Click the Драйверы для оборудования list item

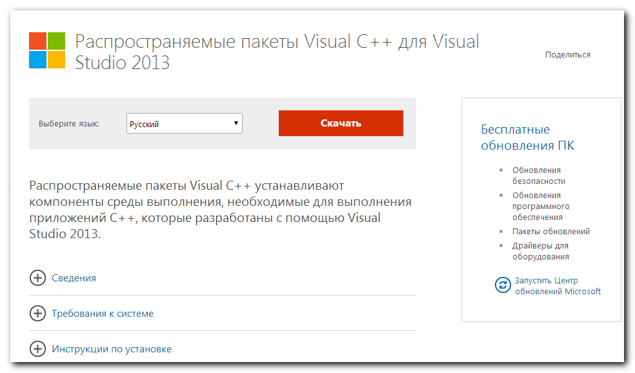point(541,251)
